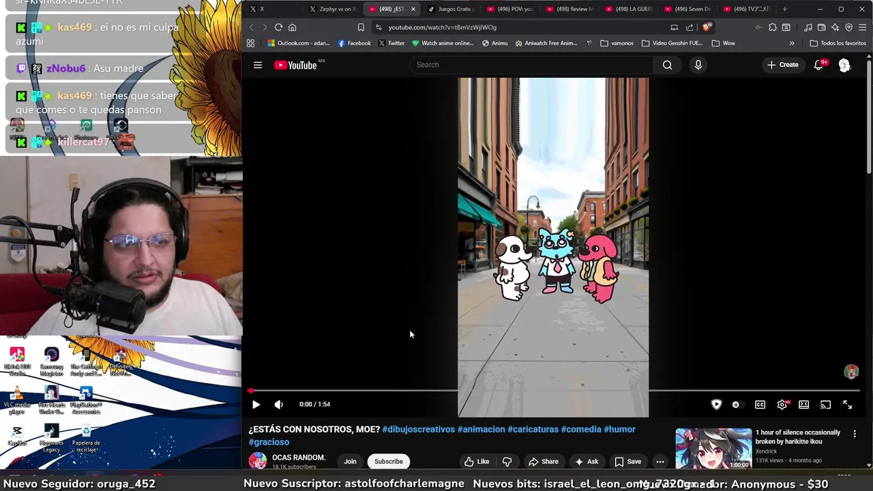
Task: Open the video player settings gear
Action: 782,404
